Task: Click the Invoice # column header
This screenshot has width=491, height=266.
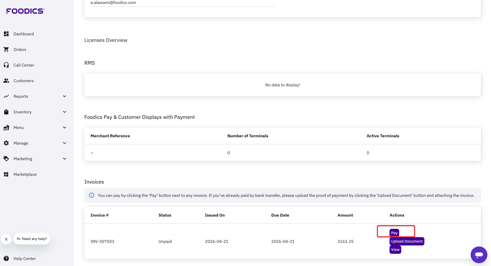Action: pos(99,215)
